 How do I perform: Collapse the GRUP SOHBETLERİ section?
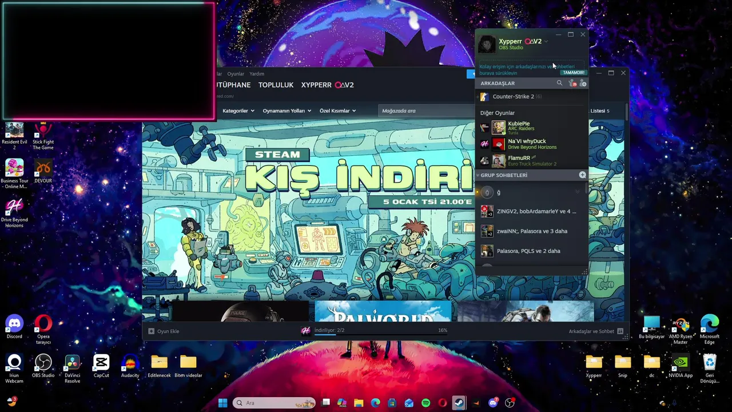pyautogui.click(x=478, y=175)
